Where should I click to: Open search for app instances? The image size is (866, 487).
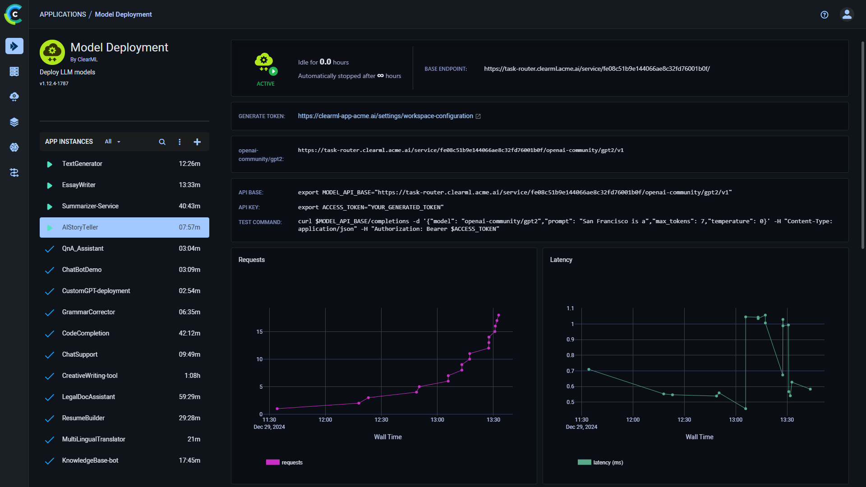click(x=162, y=142)
